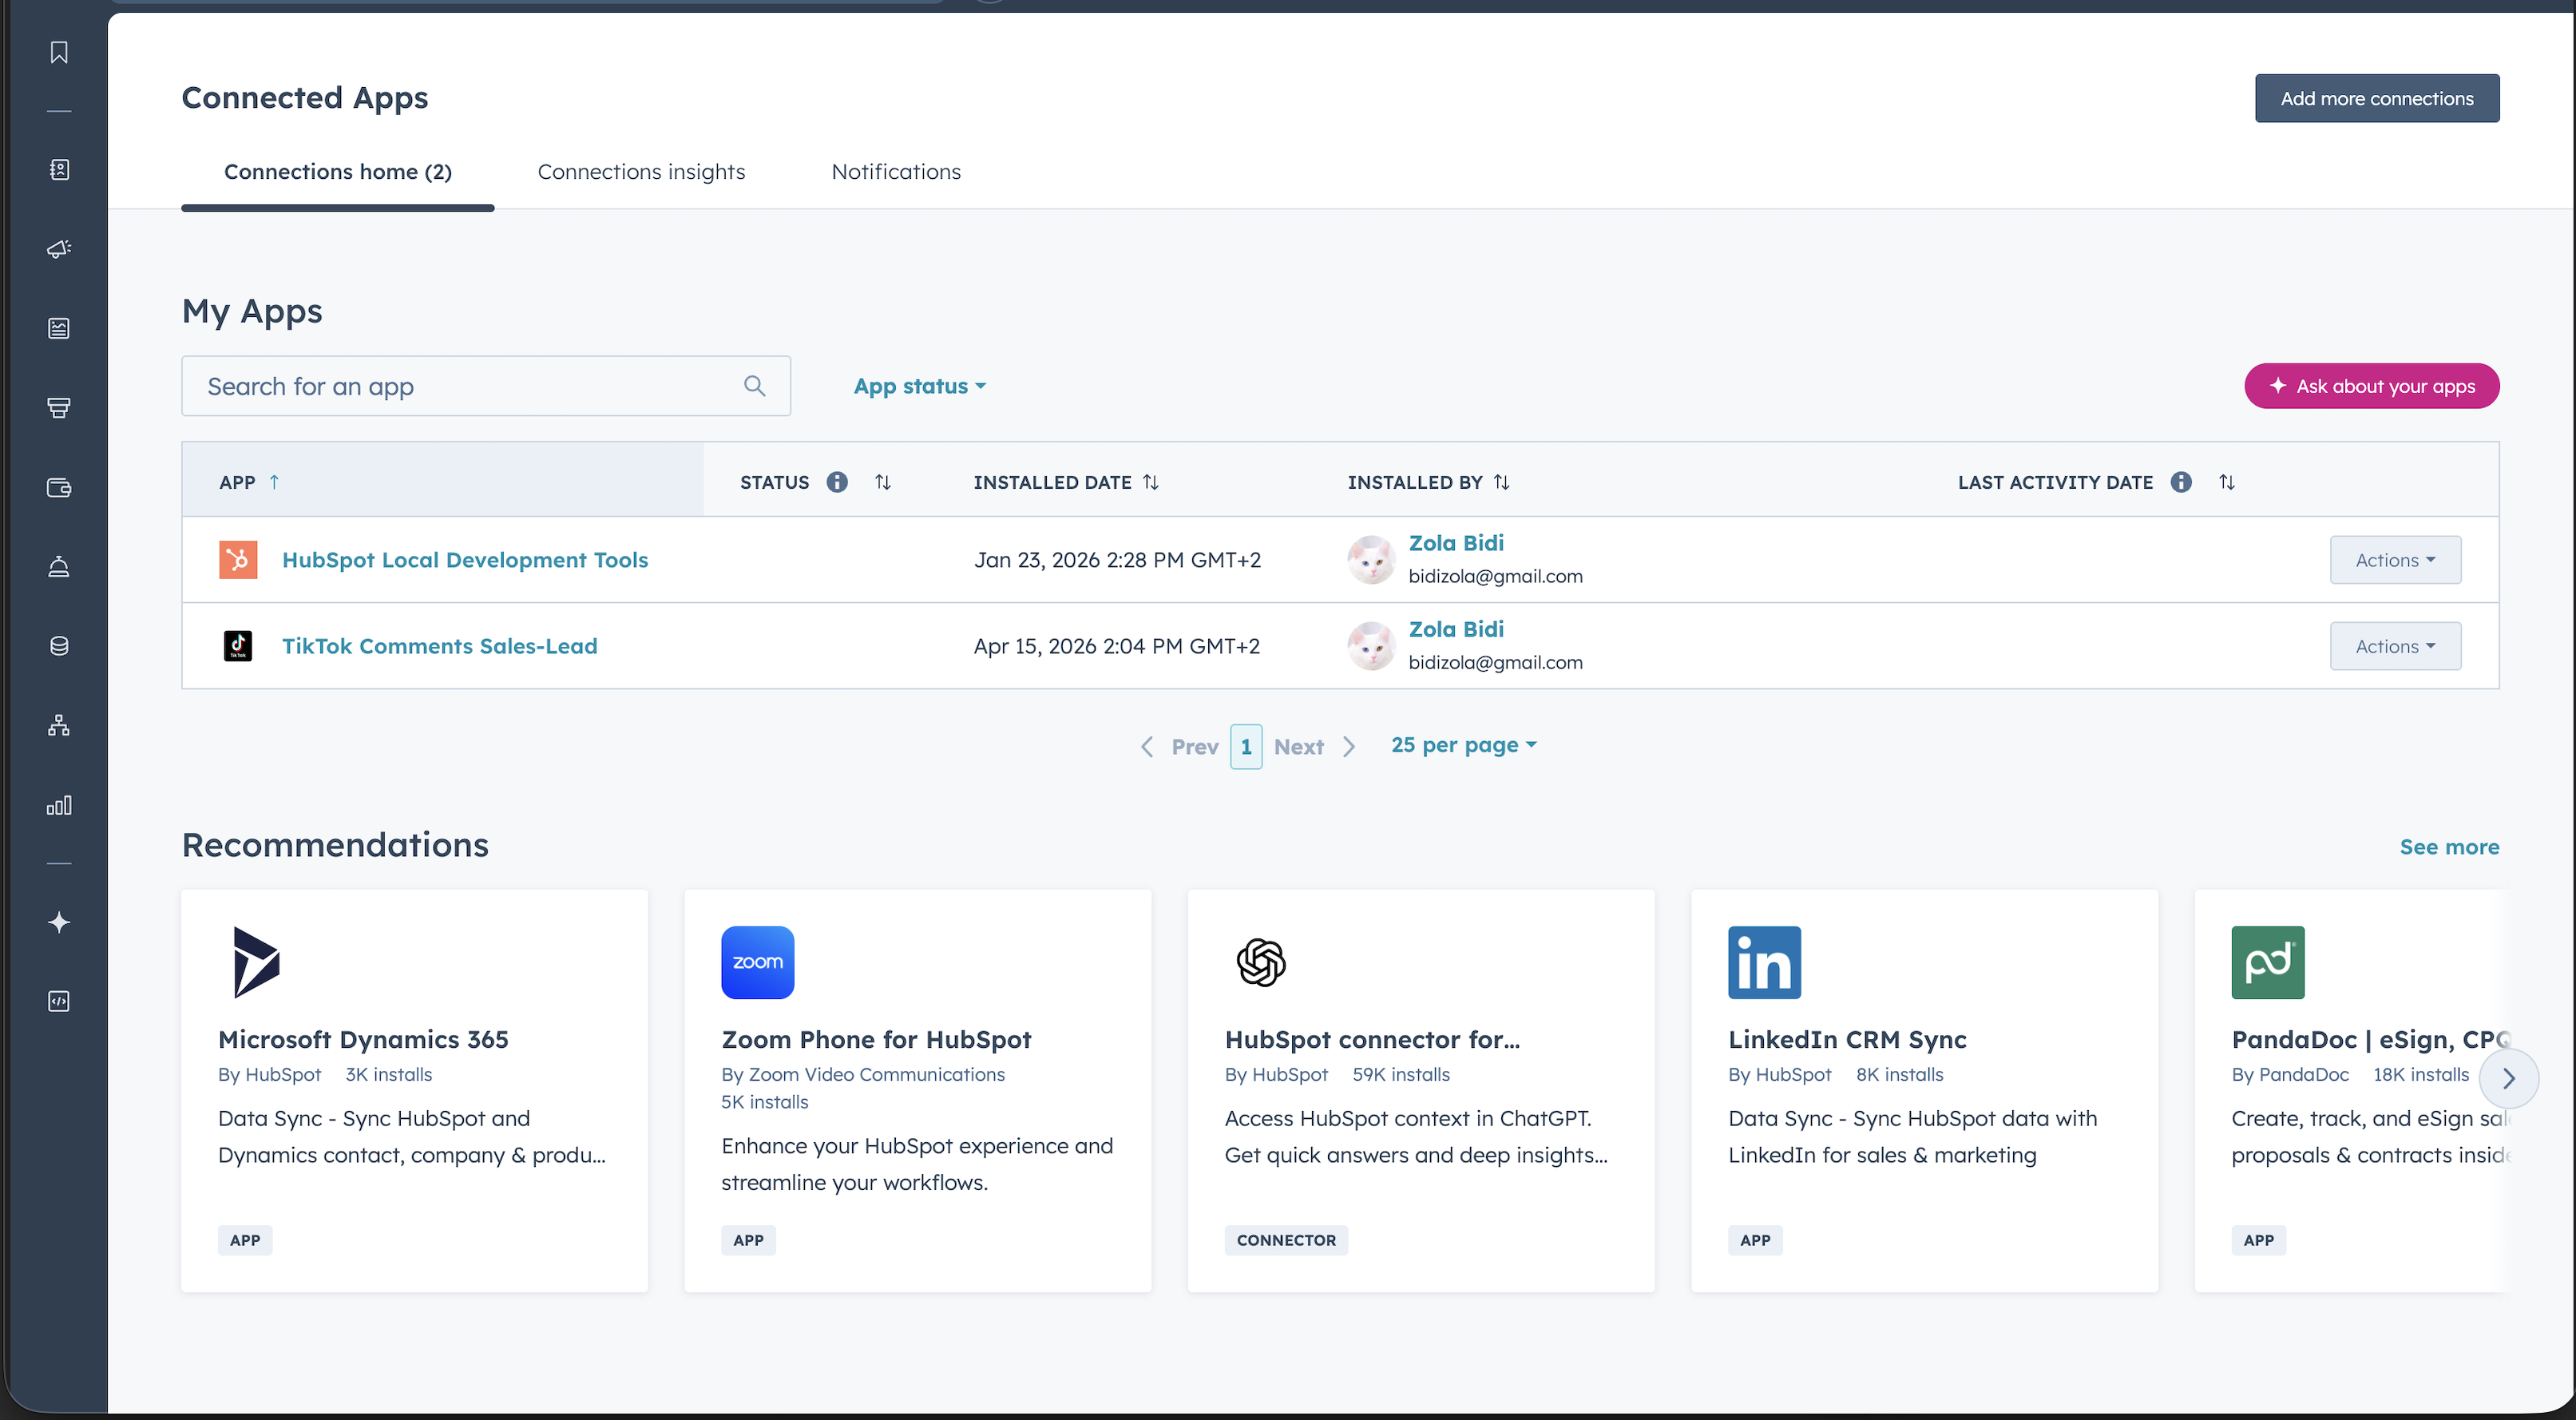Open the Service bell sidebar icon
2576x1420 pixels.
pos(59,567)
